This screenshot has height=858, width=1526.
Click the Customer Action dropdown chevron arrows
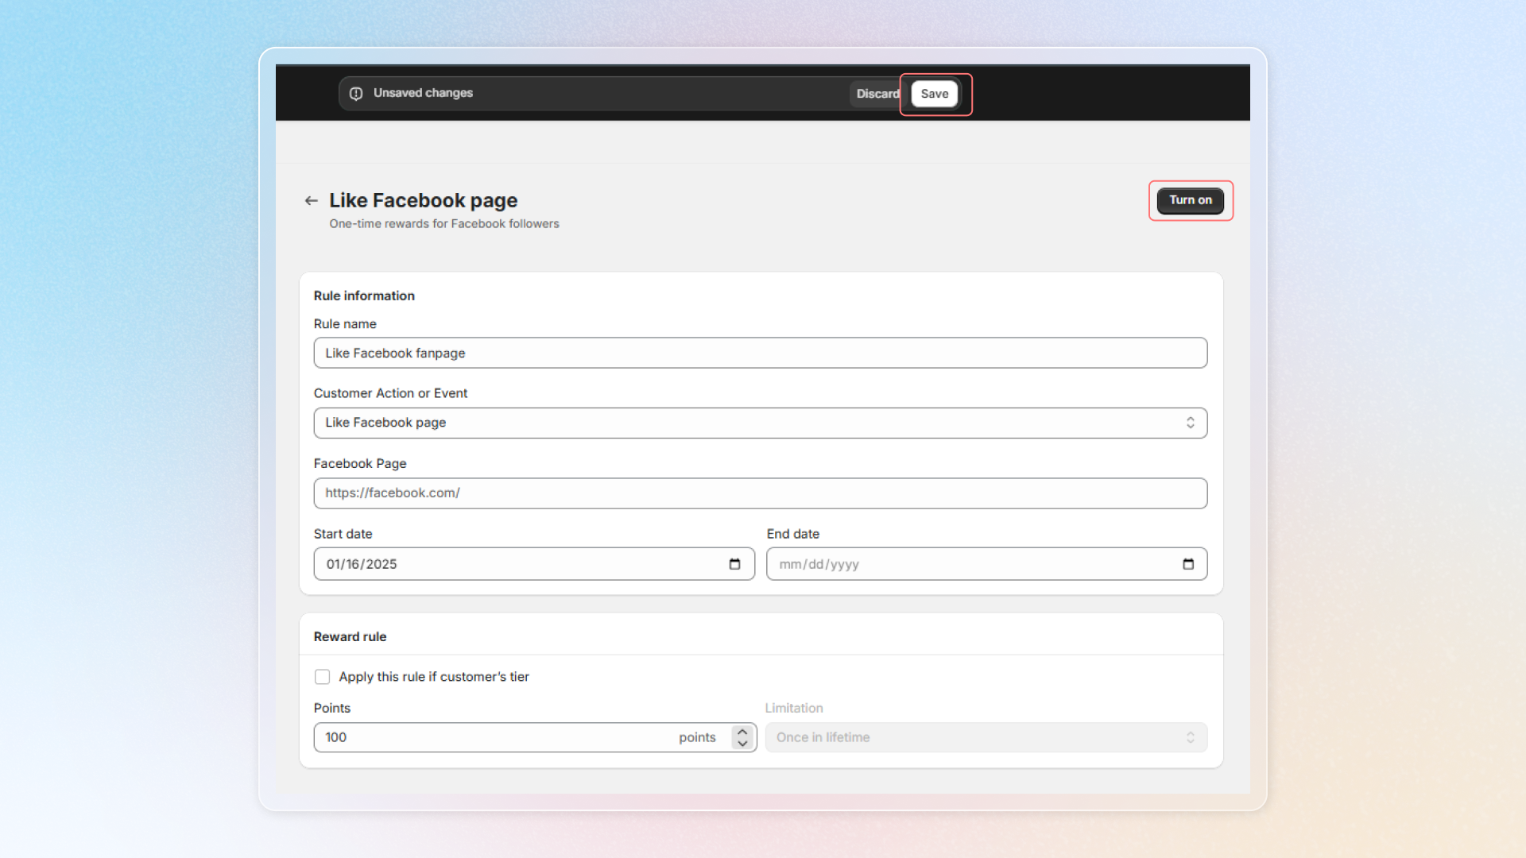[x=1190, y=423]
